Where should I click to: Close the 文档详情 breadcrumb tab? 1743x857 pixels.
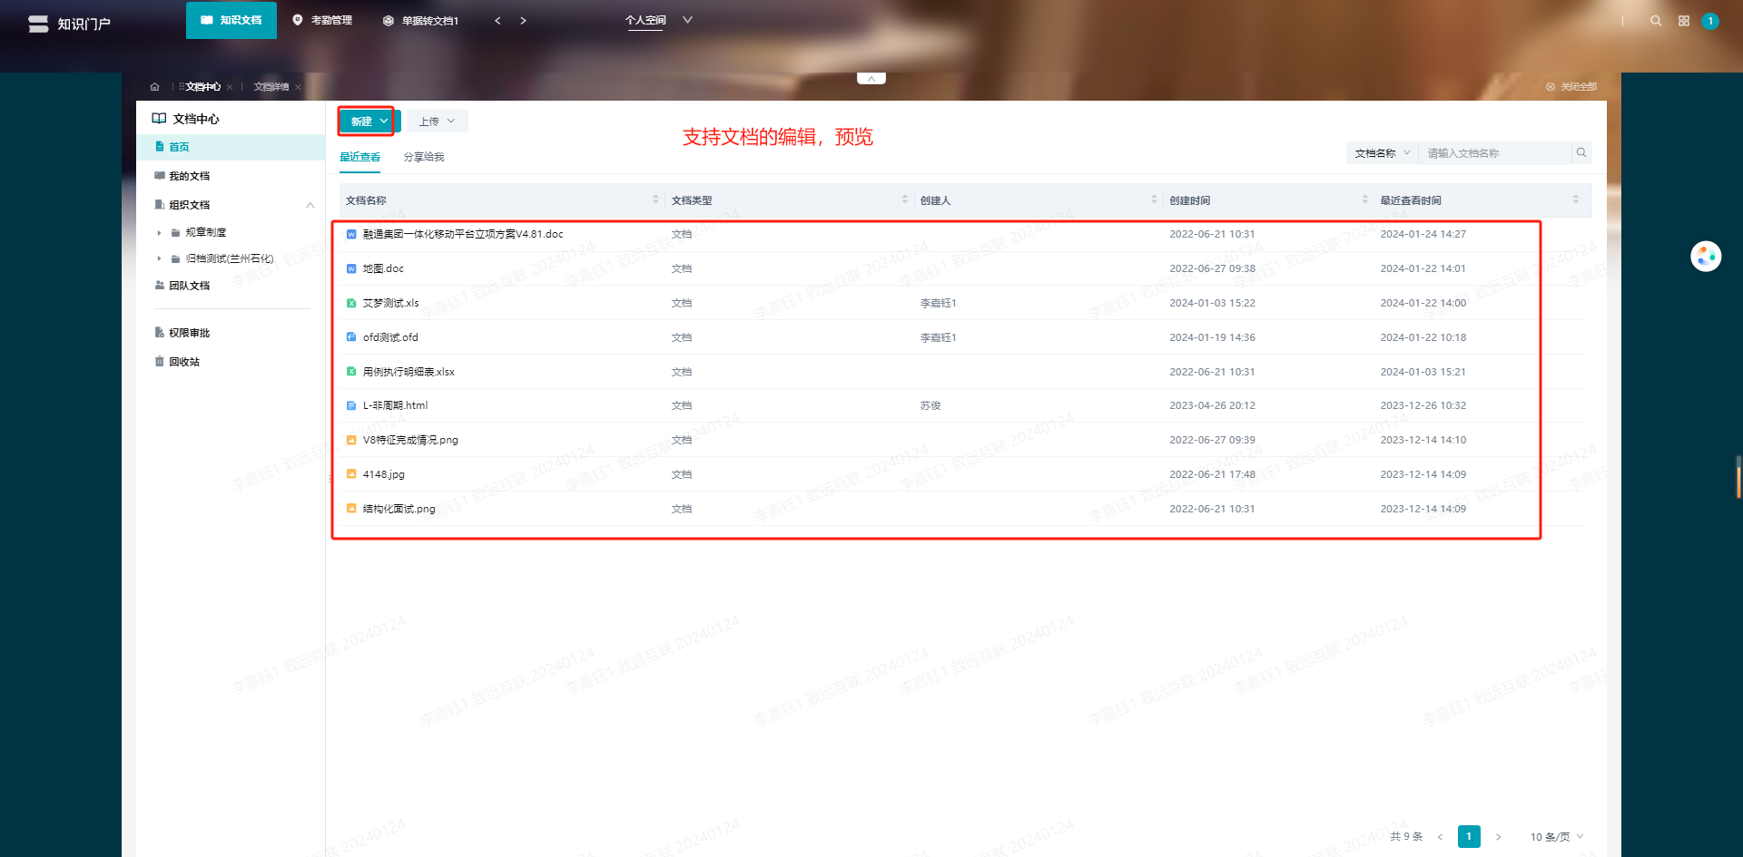(x=298, y=87)
